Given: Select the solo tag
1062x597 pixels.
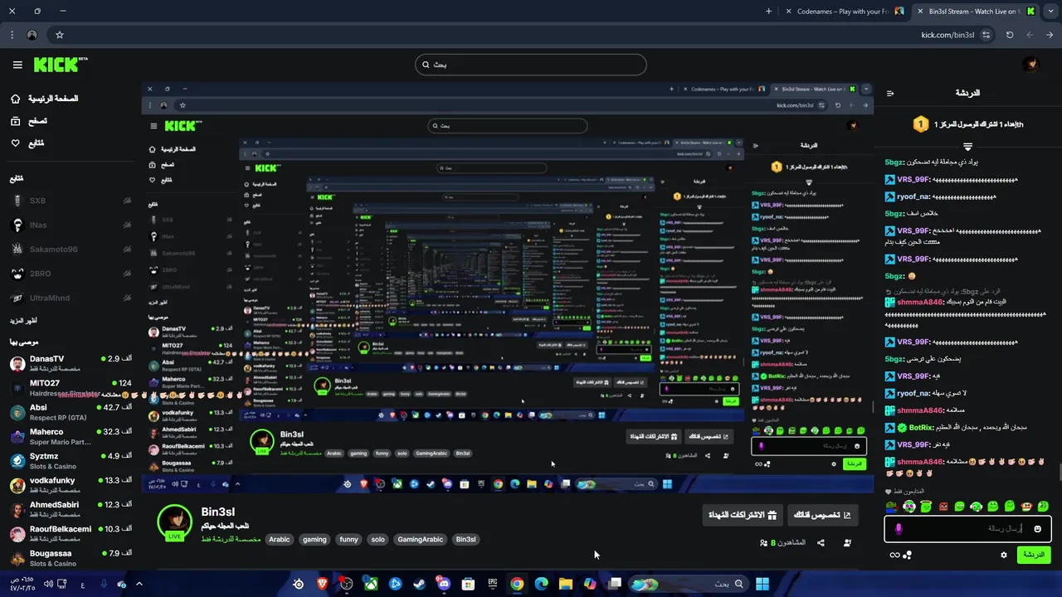Looking at the screenshot, I should tap(378, 539).
